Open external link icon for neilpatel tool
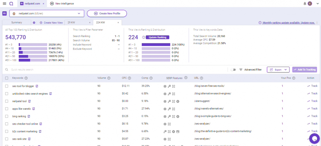 (30, 101)
